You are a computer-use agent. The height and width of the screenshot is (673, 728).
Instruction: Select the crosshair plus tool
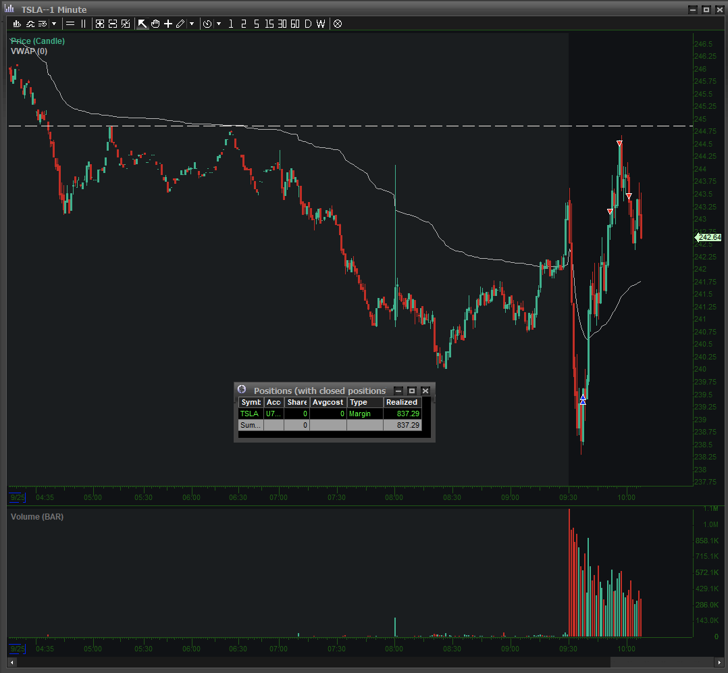168,24
